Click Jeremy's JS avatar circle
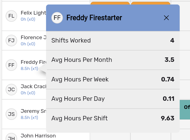Viewport: 190px width, 140px height. point(11,114)
